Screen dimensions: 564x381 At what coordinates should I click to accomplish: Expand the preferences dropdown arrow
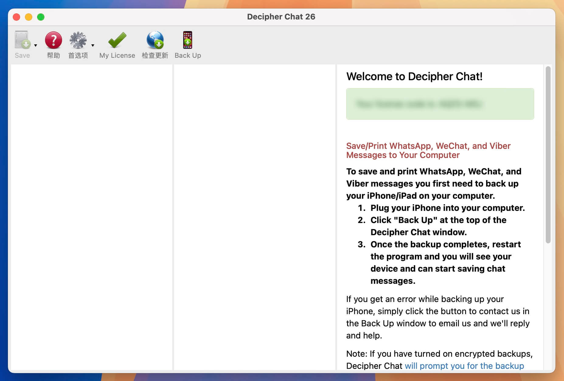pyautogui.click(x=93, y=45)
